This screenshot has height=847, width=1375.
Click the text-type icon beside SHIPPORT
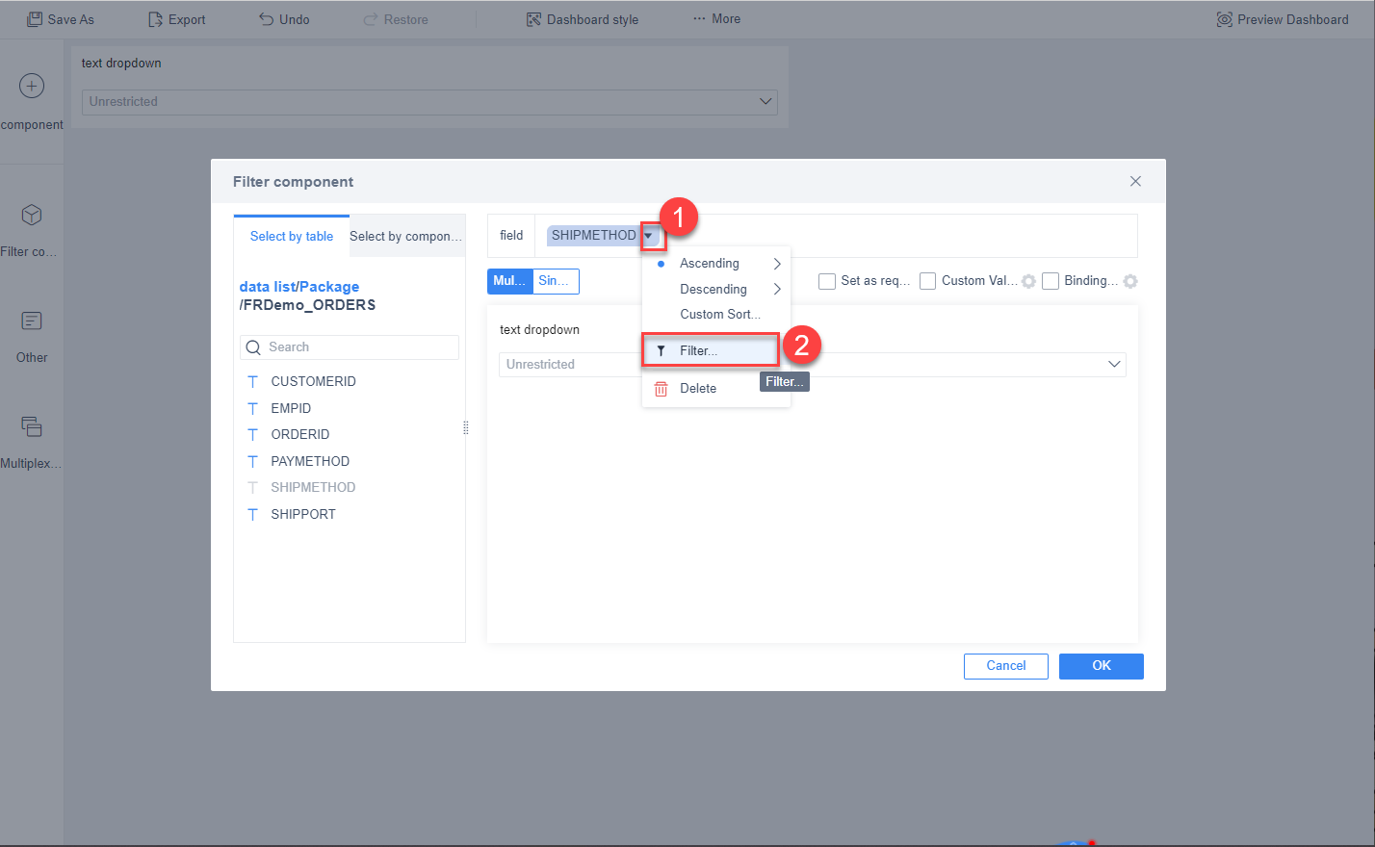(x=252, y=515)
